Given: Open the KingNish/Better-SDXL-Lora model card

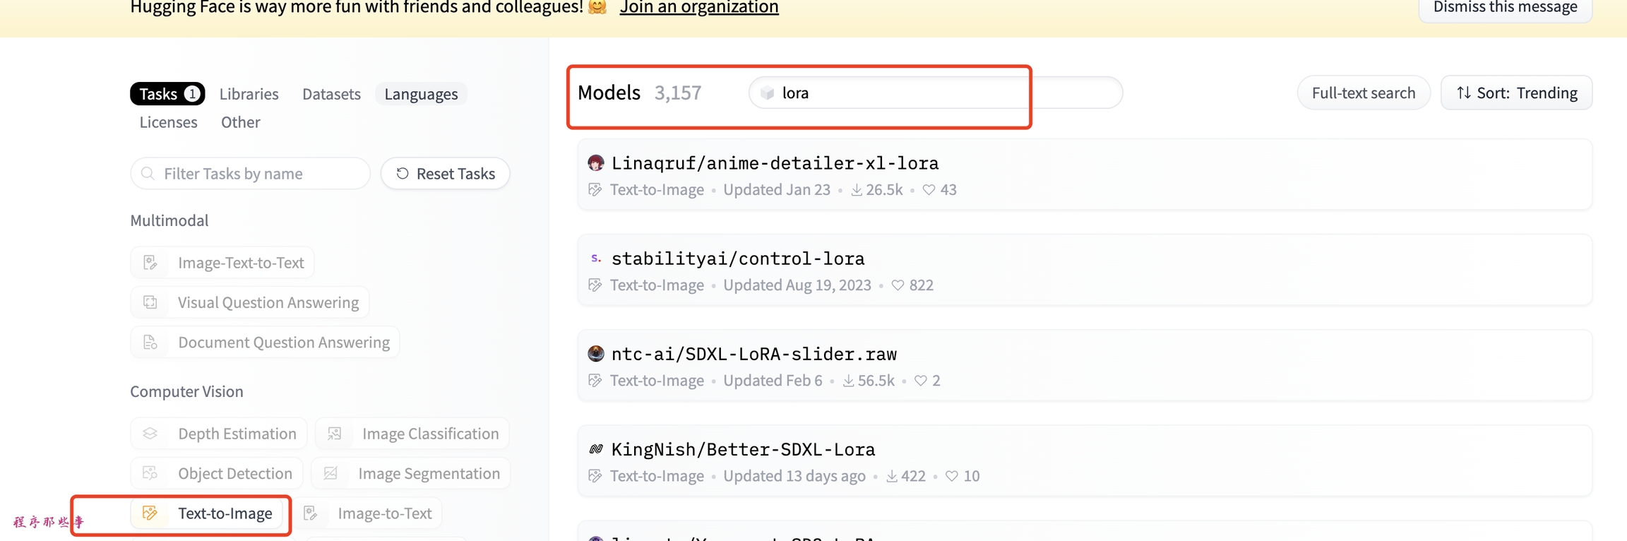Looking at the screenshot, I should click(x=743, y=449).
